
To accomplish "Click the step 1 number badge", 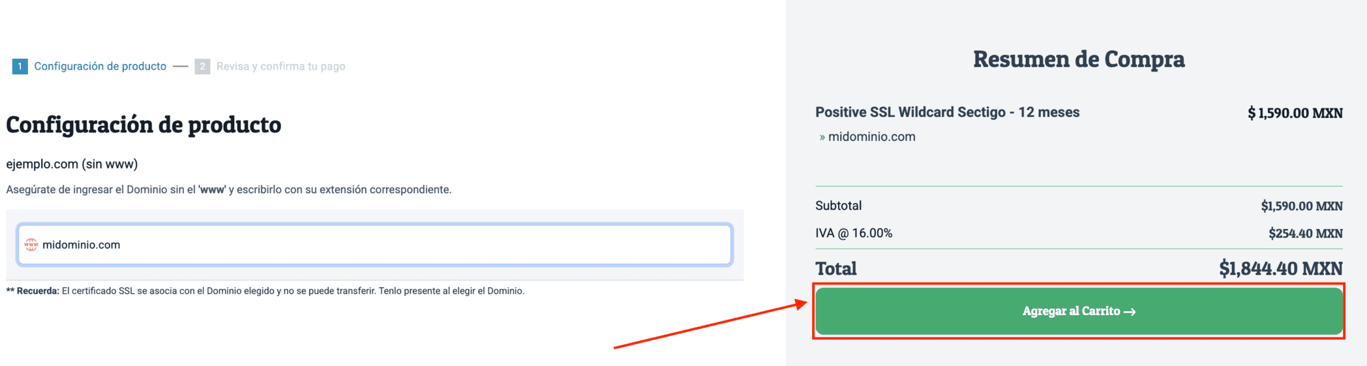I will point(20,67).
